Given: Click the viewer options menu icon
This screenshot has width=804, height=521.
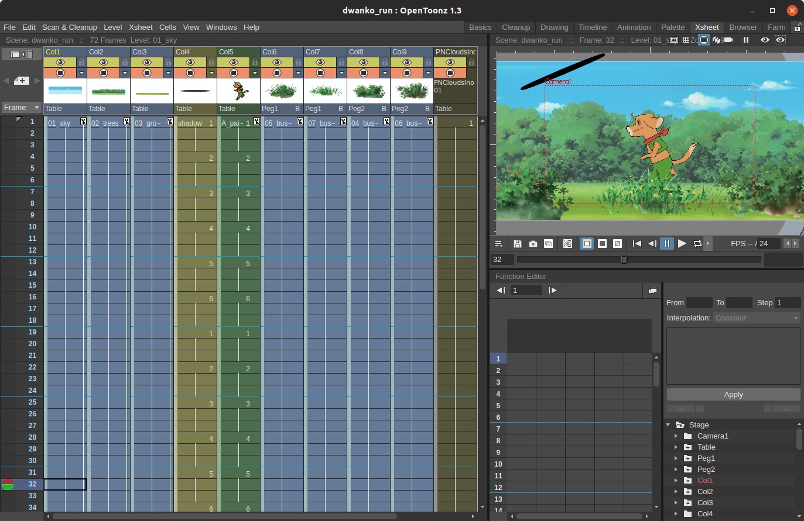Looking at the screenshot, I should tap(498, 244).
